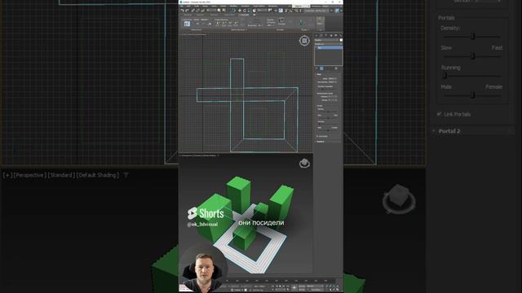Open the File menu

point(181,6)
